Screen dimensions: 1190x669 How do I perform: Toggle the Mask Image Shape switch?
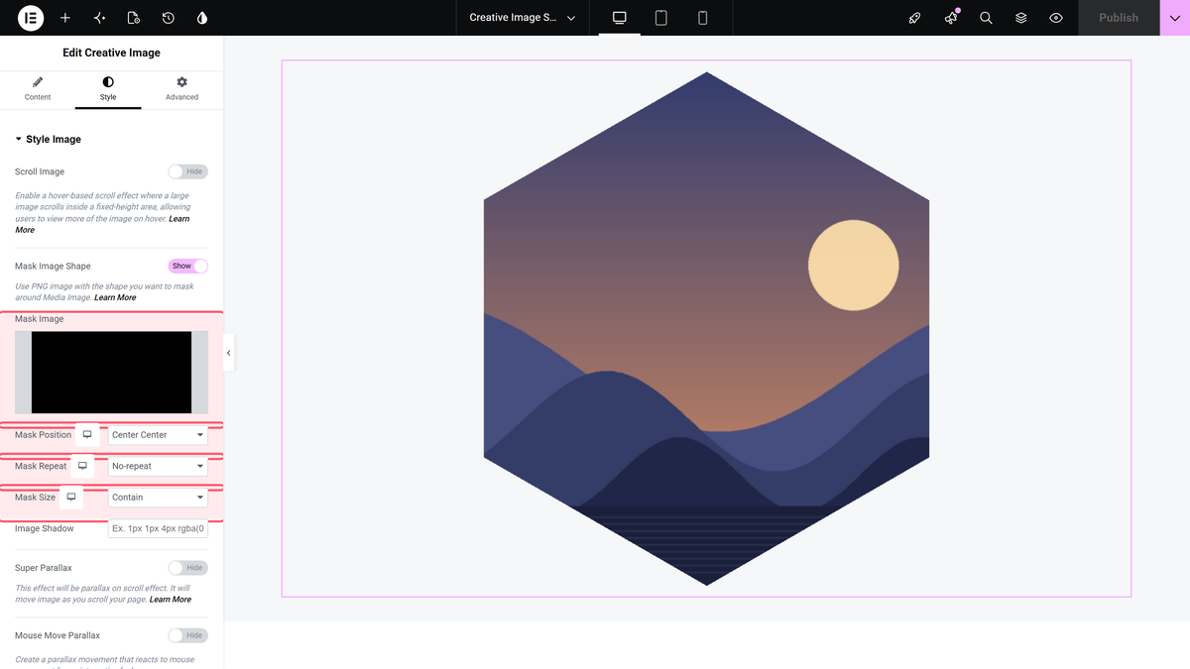pyautogui.click(x=188, y=266)
